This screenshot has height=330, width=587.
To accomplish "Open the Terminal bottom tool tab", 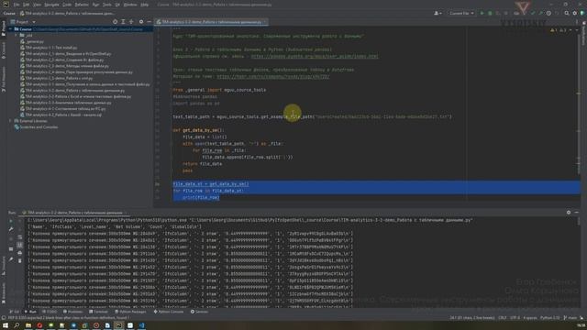I will [x=98, y=312].
